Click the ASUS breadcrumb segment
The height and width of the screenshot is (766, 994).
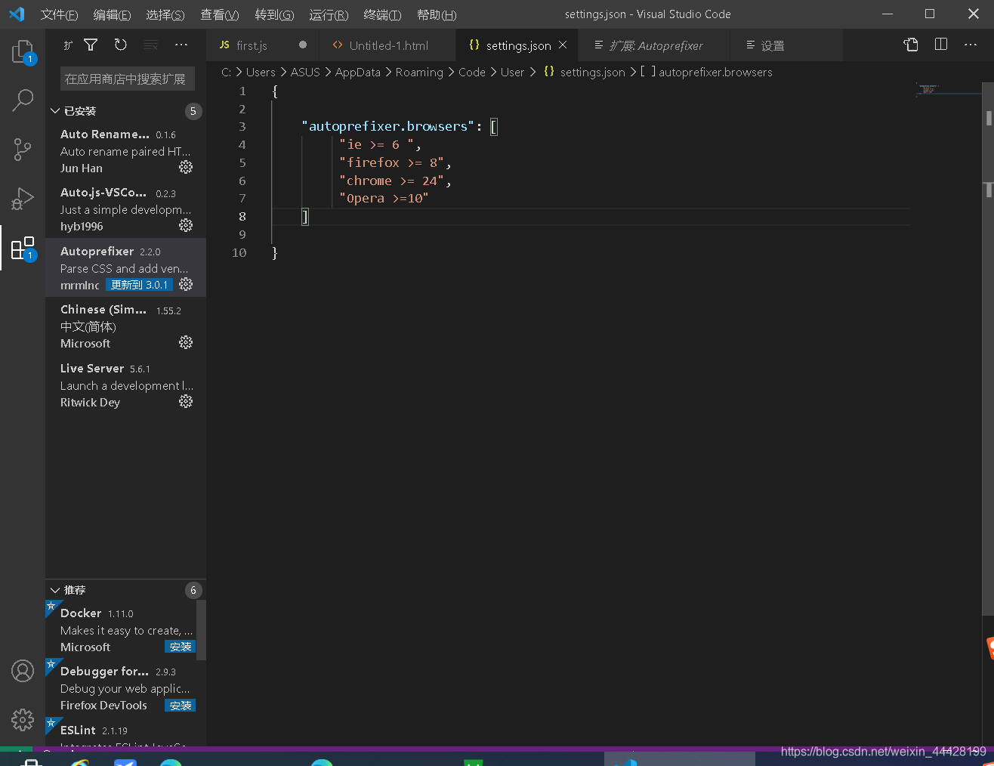(x=305, y=72)
